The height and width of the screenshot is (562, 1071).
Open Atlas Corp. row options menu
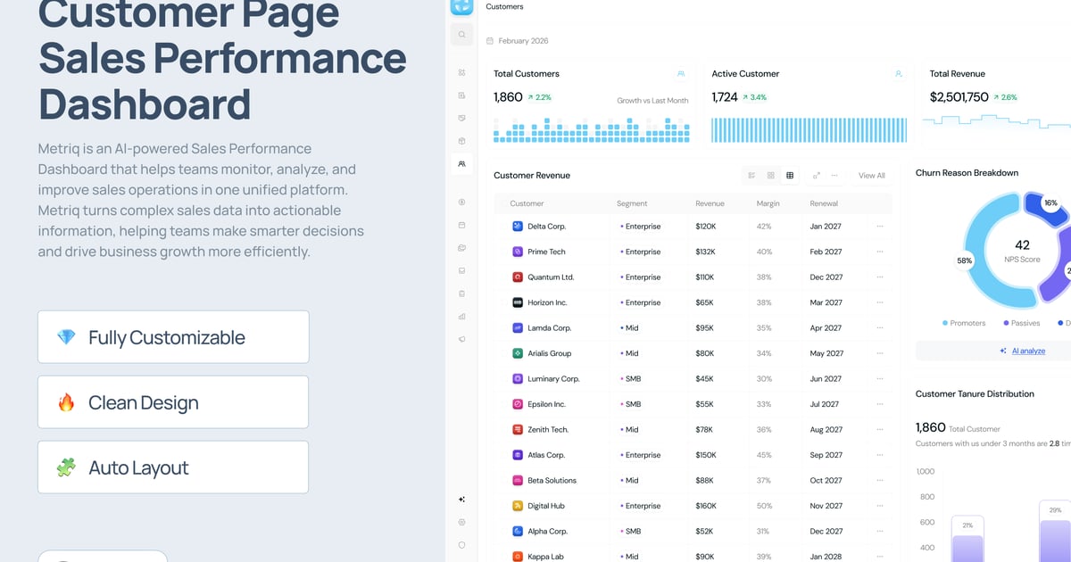(x=880, y=455)
